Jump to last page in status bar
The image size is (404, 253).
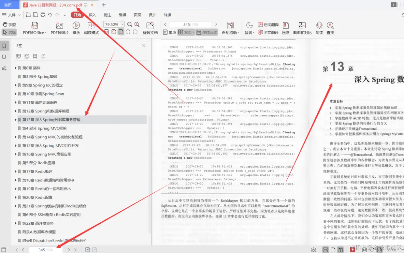tap(76, 250)
